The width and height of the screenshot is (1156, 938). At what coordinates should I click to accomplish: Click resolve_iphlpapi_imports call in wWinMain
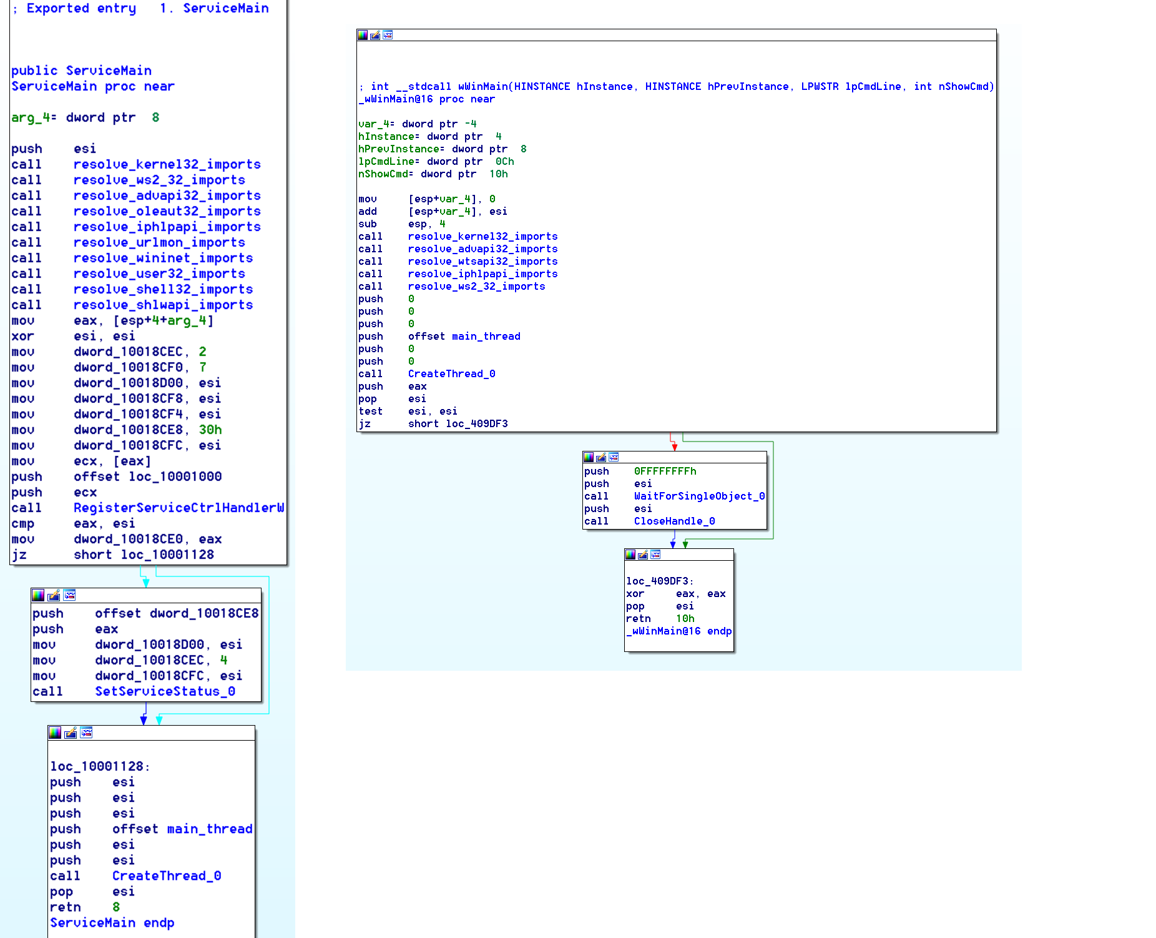click(x=483, y=274)
